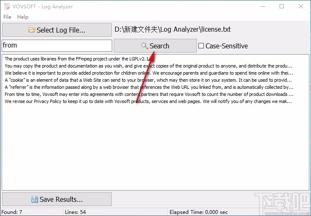Enable the Case-Sensitive checkbox
This screenshot has height=216, width=311.
[x=201, y=46]
